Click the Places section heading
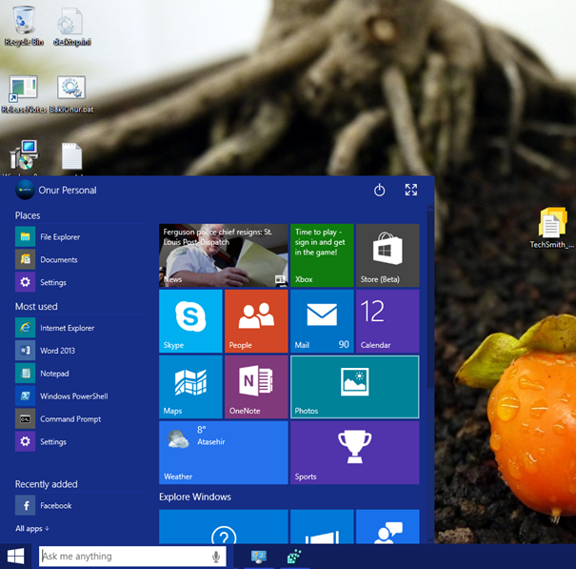The height and width of the screenshot is (569, 576). tap(28, 215)
